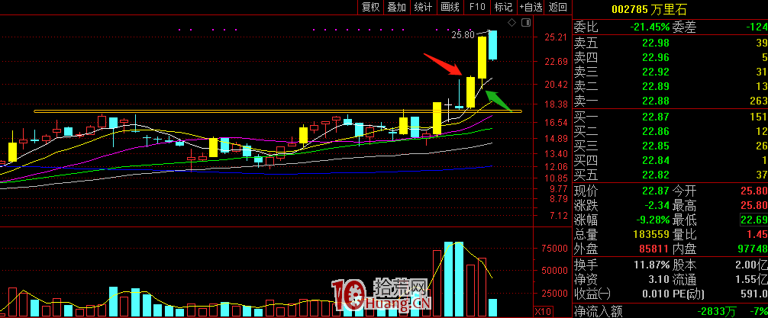Click the 10.85 price axis label
The height and width of the screenshot is (318, 768).
pos(556,178)
